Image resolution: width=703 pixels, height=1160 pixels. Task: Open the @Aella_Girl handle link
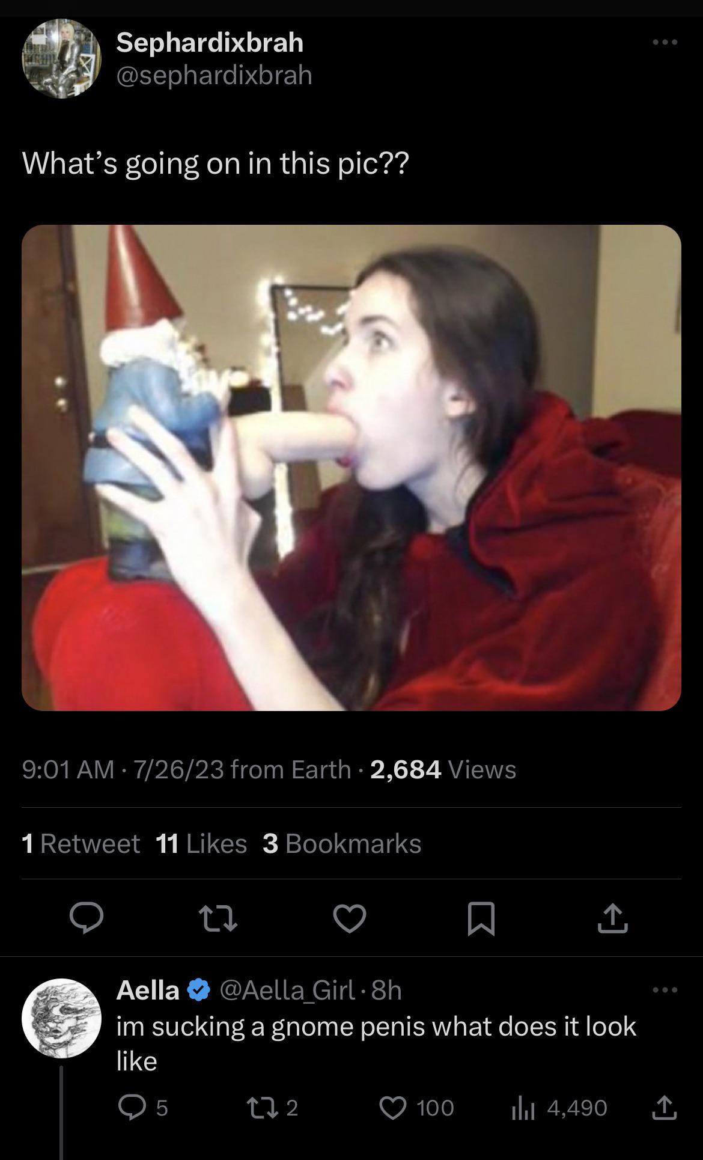pos(287,990)
